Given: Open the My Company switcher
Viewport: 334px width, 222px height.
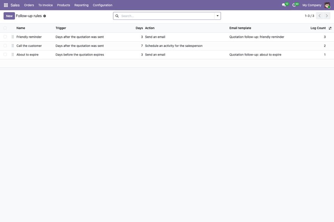Looking at the screenshot, I should click(x=312, y=5).
